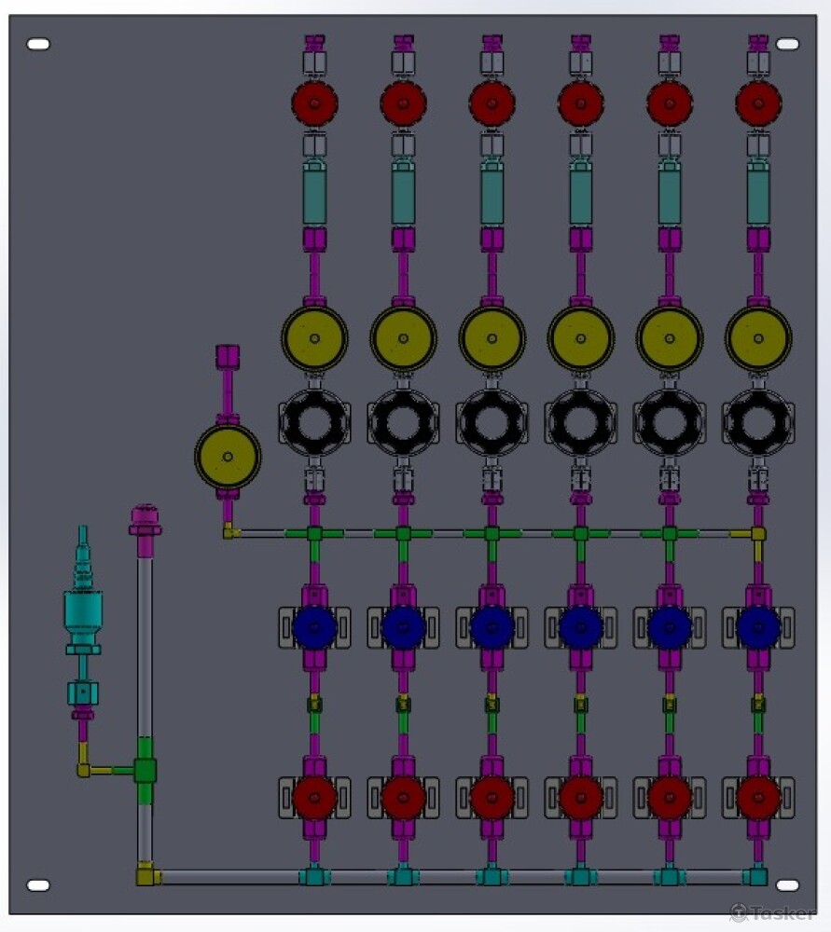The height and width of the screenshot is (932, 831).
Task: Select the small teal hex coupling below the filter
Action: point(83,693)
